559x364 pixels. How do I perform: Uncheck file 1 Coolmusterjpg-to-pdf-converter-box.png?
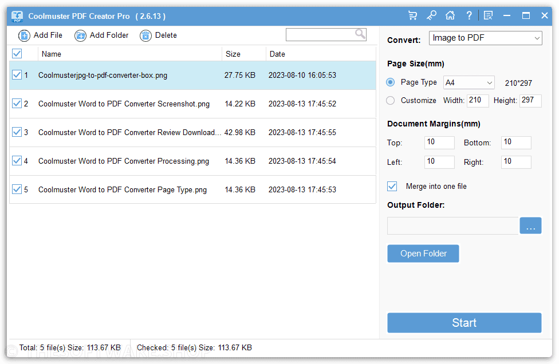(17, 75)
